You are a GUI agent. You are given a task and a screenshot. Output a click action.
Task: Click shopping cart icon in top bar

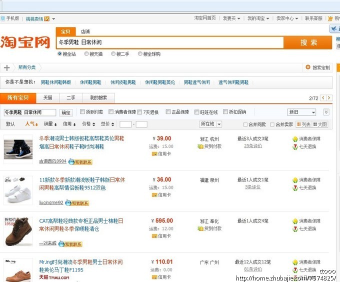point(330,18)
